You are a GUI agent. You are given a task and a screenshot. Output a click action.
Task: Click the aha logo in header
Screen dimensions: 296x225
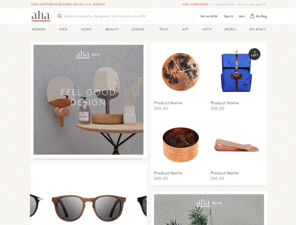coord(41,16)
